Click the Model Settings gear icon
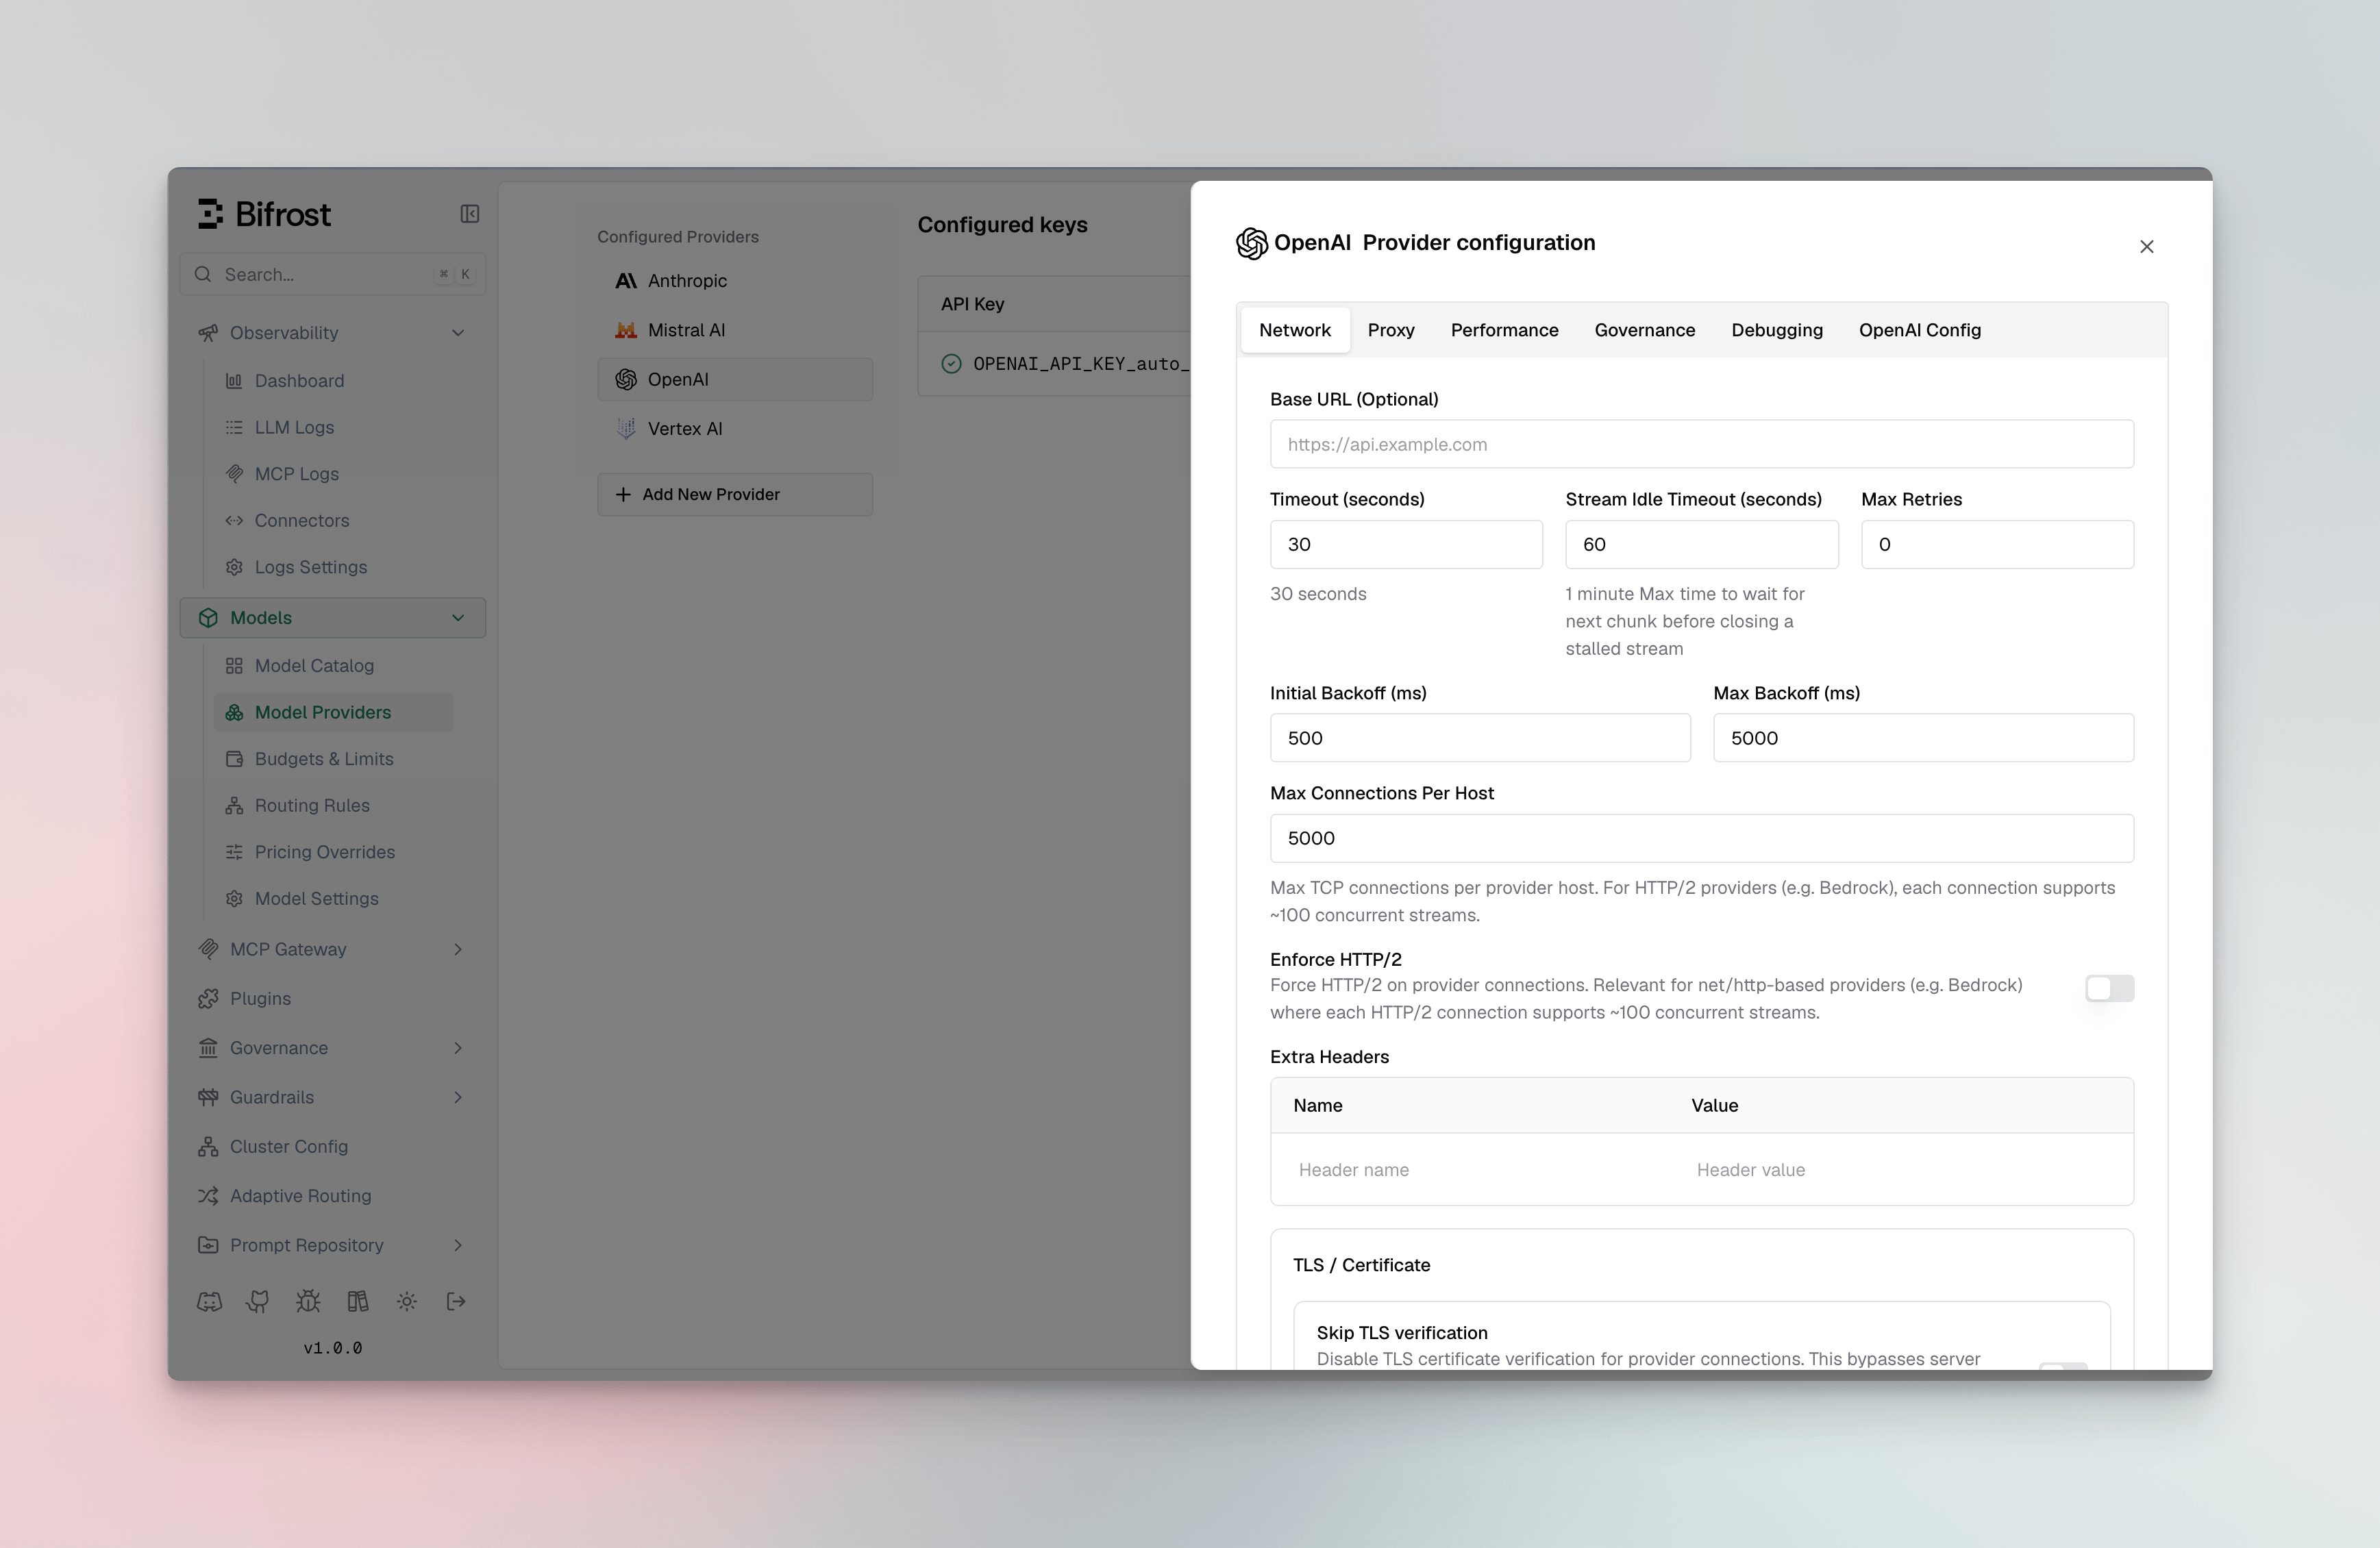 pyautogui.click(x=234, y=899)
